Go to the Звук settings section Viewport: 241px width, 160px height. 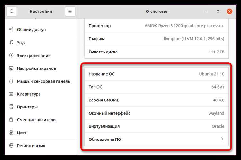coord(41,43)
